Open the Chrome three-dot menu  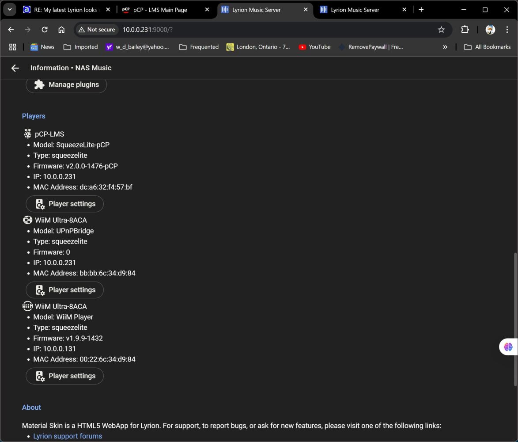pyautogui.click(x=507, y=30)
